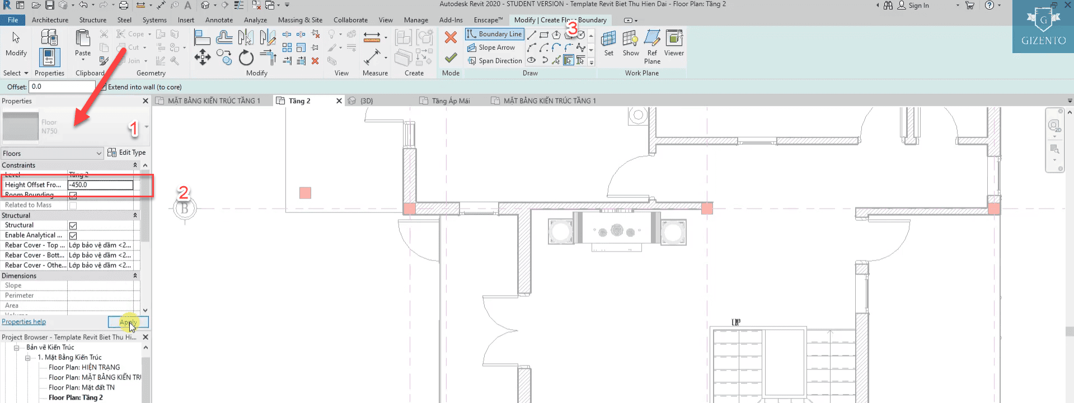Select the Rotate tool
The height and width of the screenshot is (403, 1074).
tap(246, 58)
